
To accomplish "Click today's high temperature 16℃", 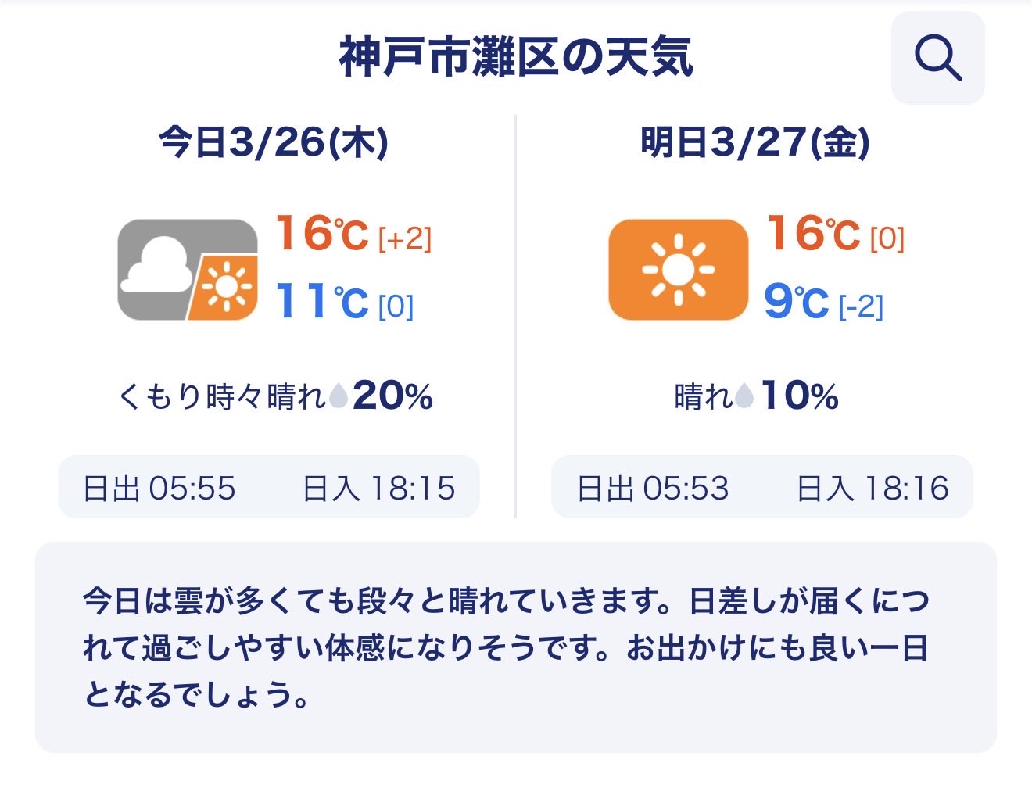I will (321, 234).
